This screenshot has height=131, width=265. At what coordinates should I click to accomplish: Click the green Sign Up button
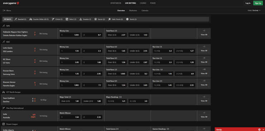[x=258, y=3]
